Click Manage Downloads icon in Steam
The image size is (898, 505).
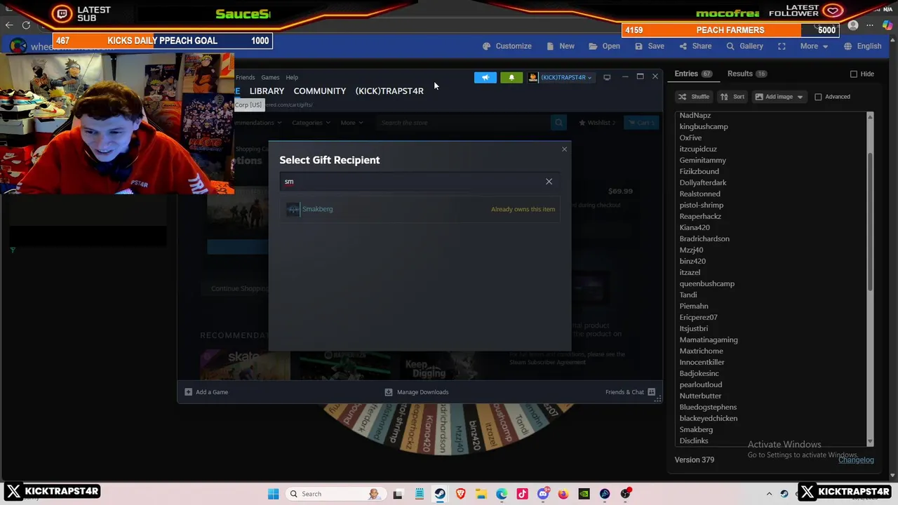tap(389, 392)
